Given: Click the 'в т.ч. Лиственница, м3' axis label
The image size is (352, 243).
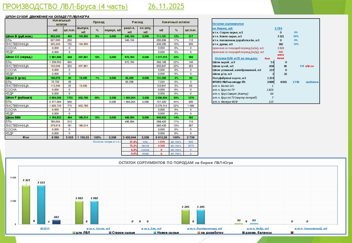Looking at the screenshot, I should click(205, 229).
